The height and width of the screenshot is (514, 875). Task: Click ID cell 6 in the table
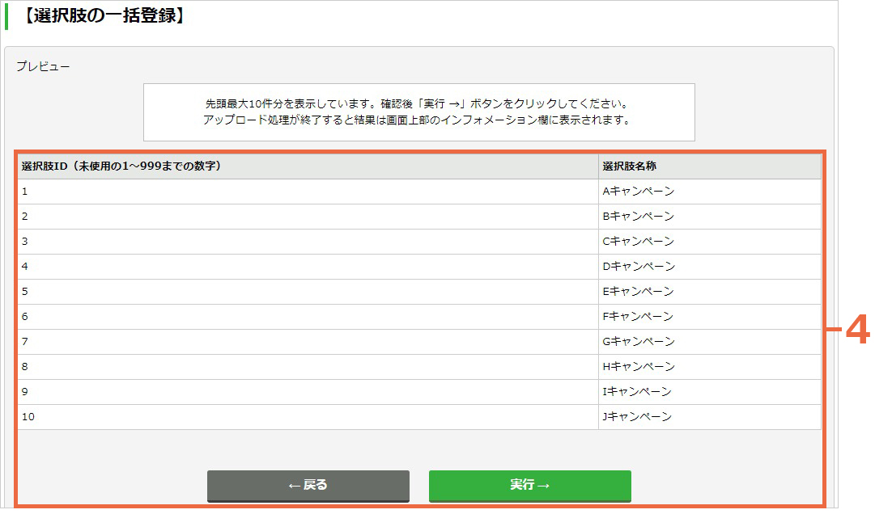tap(308, 317)
